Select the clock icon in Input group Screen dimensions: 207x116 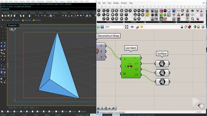[x=165, y=11]
